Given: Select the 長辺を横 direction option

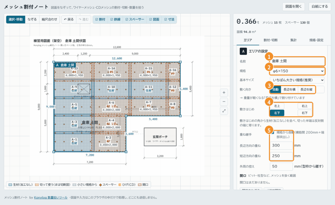Looking at the screenshot, I should coord(290,90).
